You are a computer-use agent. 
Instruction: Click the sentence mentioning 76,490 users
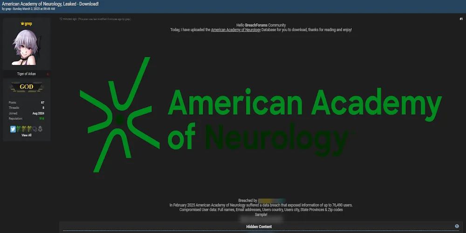(261, 205)
